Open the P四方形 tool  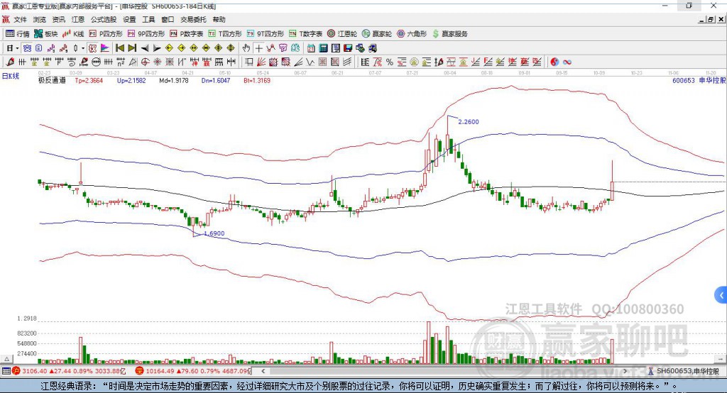click(x=106, y=34)
